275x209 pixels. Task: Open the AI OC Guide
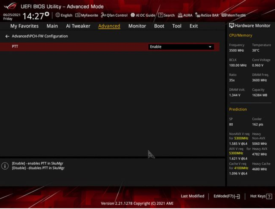click(143, 15)
